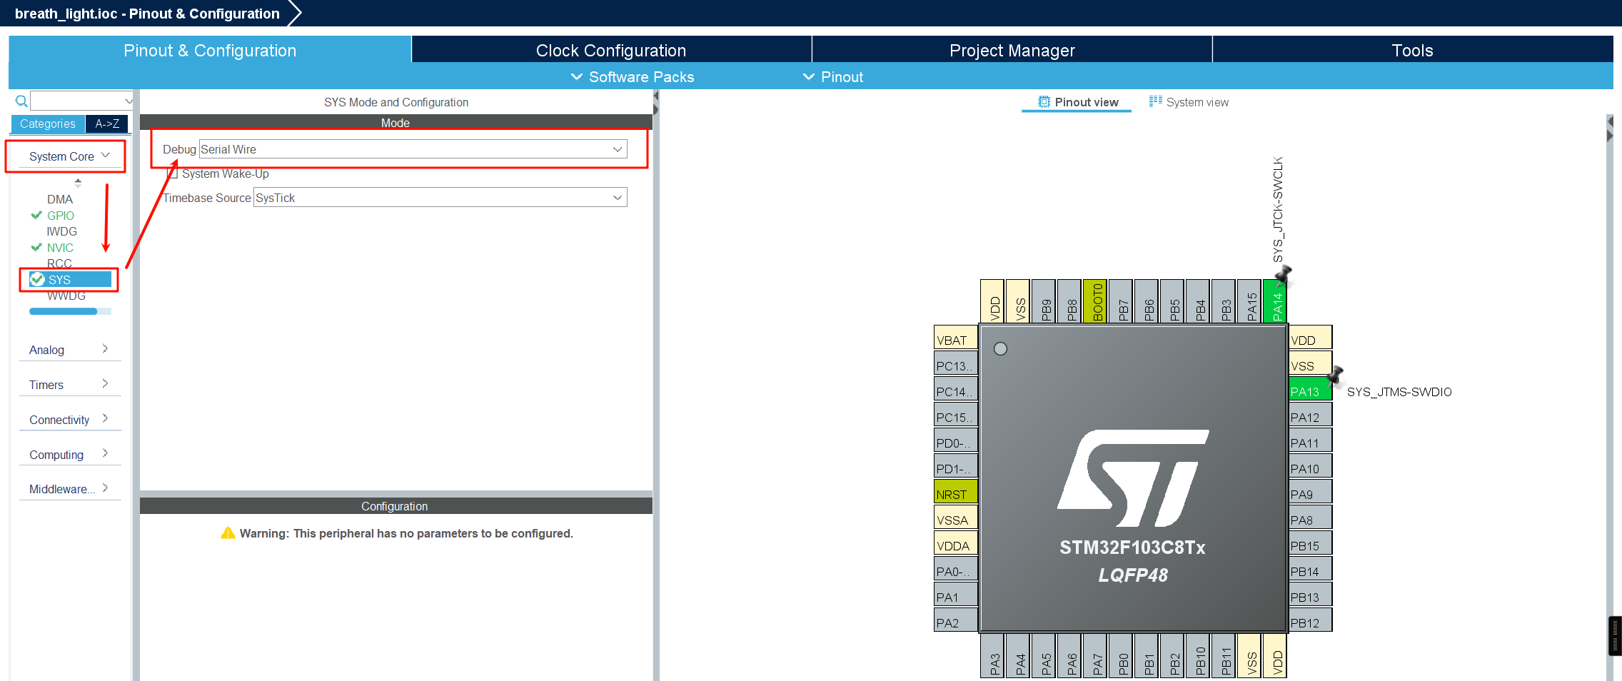
Task: Click the System view grid icon
Action: [x=1155, y=101]
